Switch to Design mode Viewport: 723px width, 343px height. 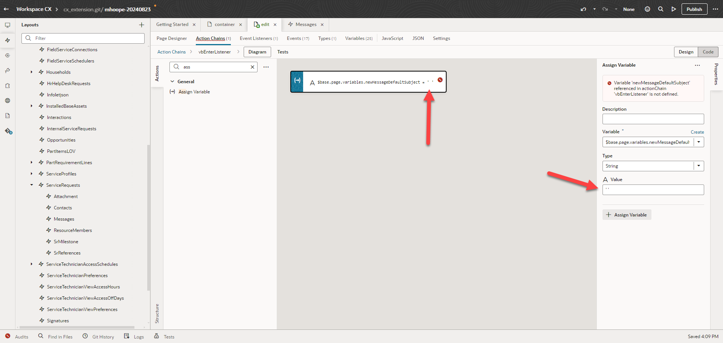[x=686, y=52]
